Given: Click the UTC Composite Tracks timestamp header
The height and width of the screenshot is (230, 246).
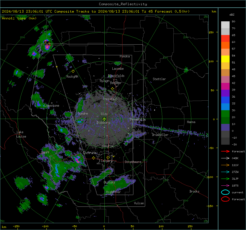Looking at the screenshot, I should point(96,11).
